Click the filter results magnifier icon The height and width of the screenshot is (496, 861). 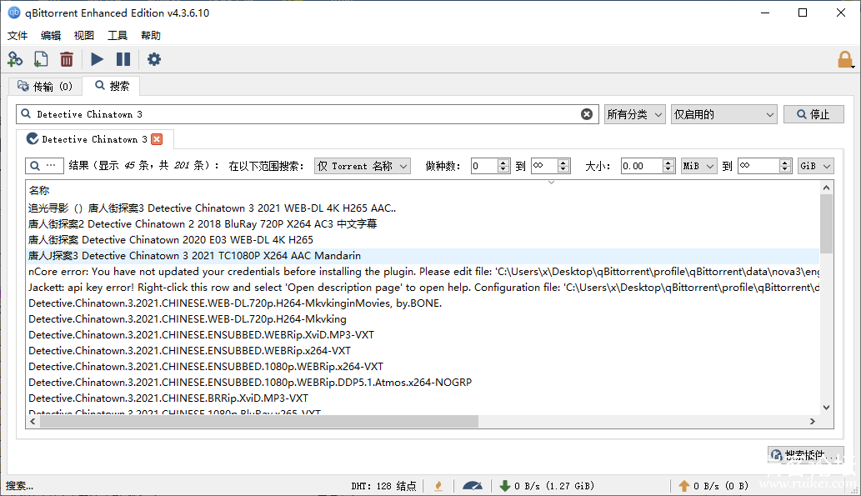pyautogui.click(x=35, y=166)
